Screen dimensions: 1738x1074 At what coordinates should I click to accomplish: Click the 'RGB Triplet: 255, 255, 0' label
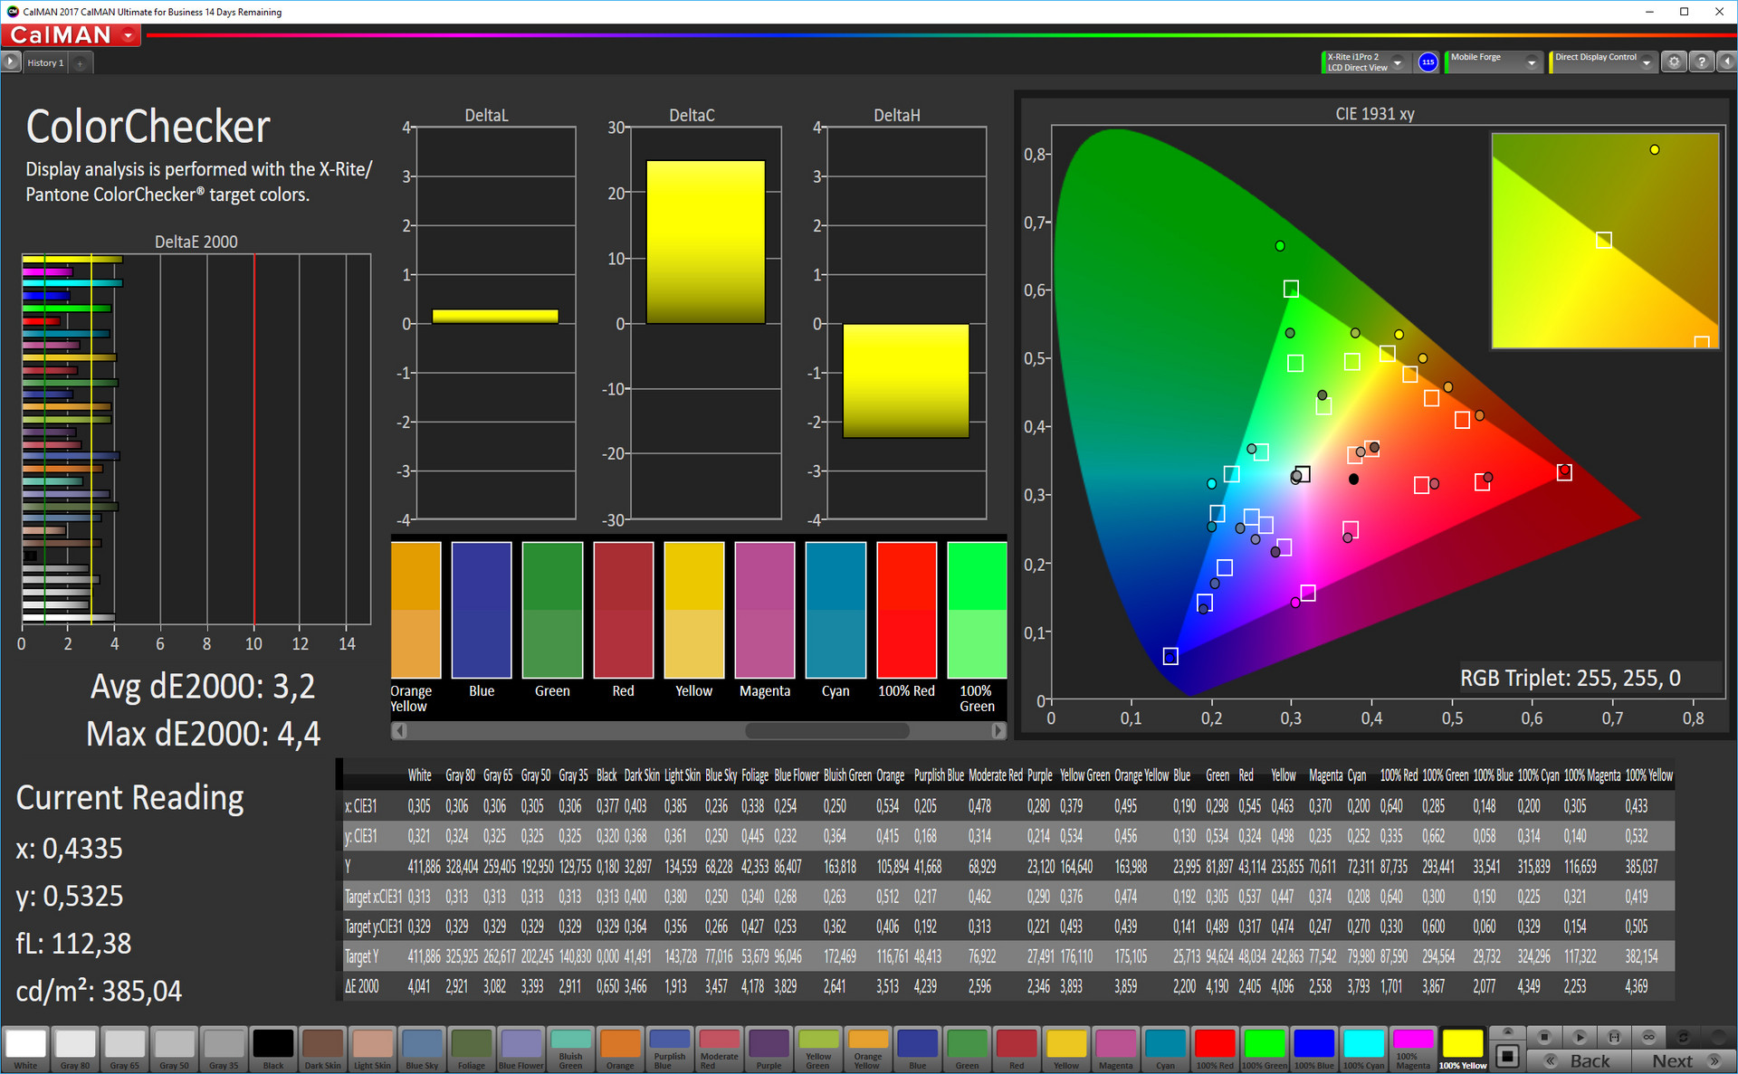click(x=1571, y=678)
